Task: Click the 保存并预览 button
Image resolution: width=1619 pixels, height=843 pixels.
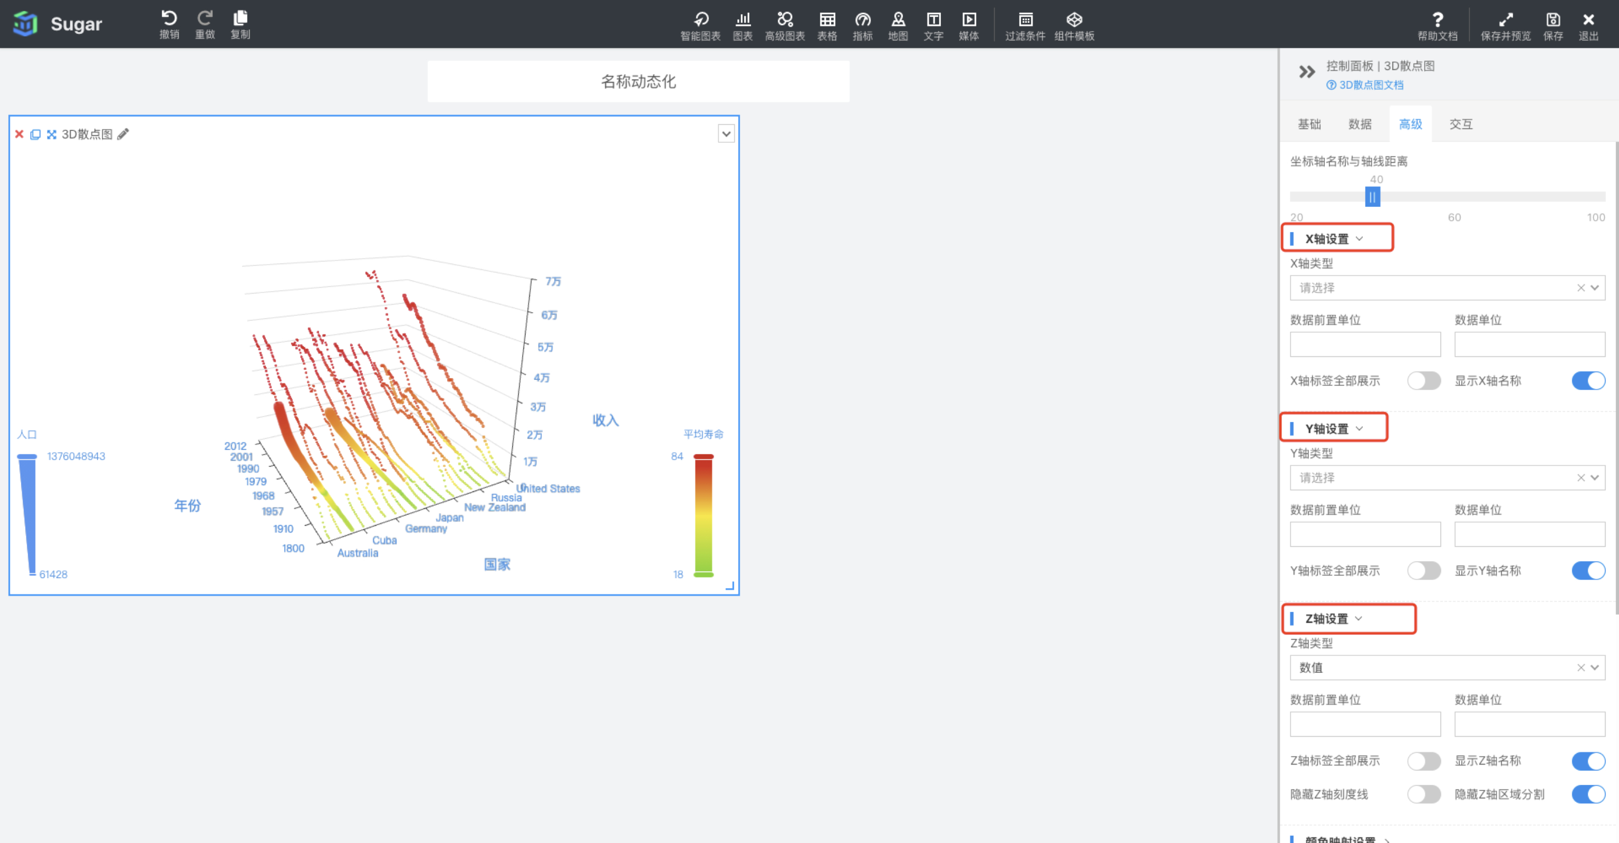Action: click(x=1505, y=26)
